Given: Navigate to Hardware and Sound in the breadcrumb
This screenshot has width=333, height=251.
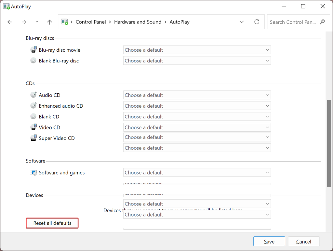Looking at the screenshot, I should [138, 22].
